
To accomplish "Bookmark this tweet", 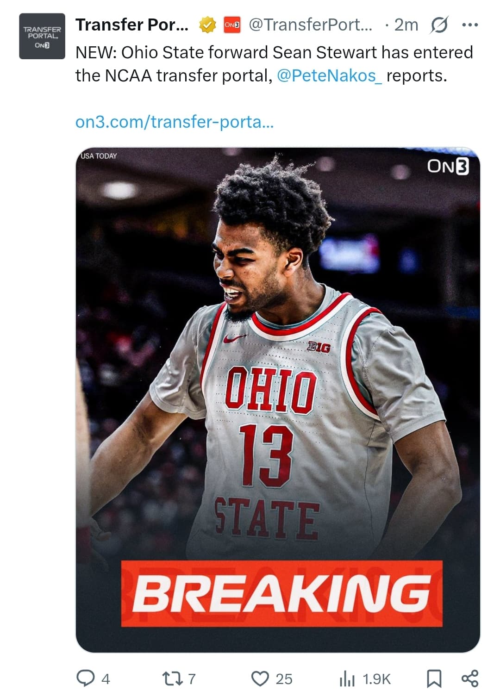I will click(x=433, y=678).
